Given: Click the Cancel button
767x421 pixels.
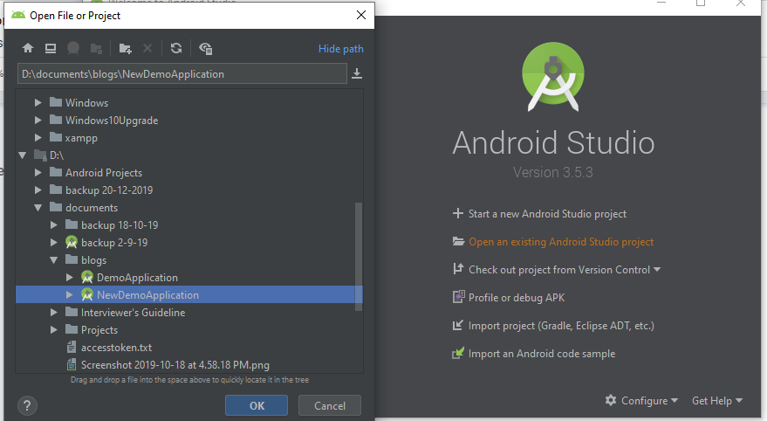Looking at the screenshot, I should [x=330, y=405].
